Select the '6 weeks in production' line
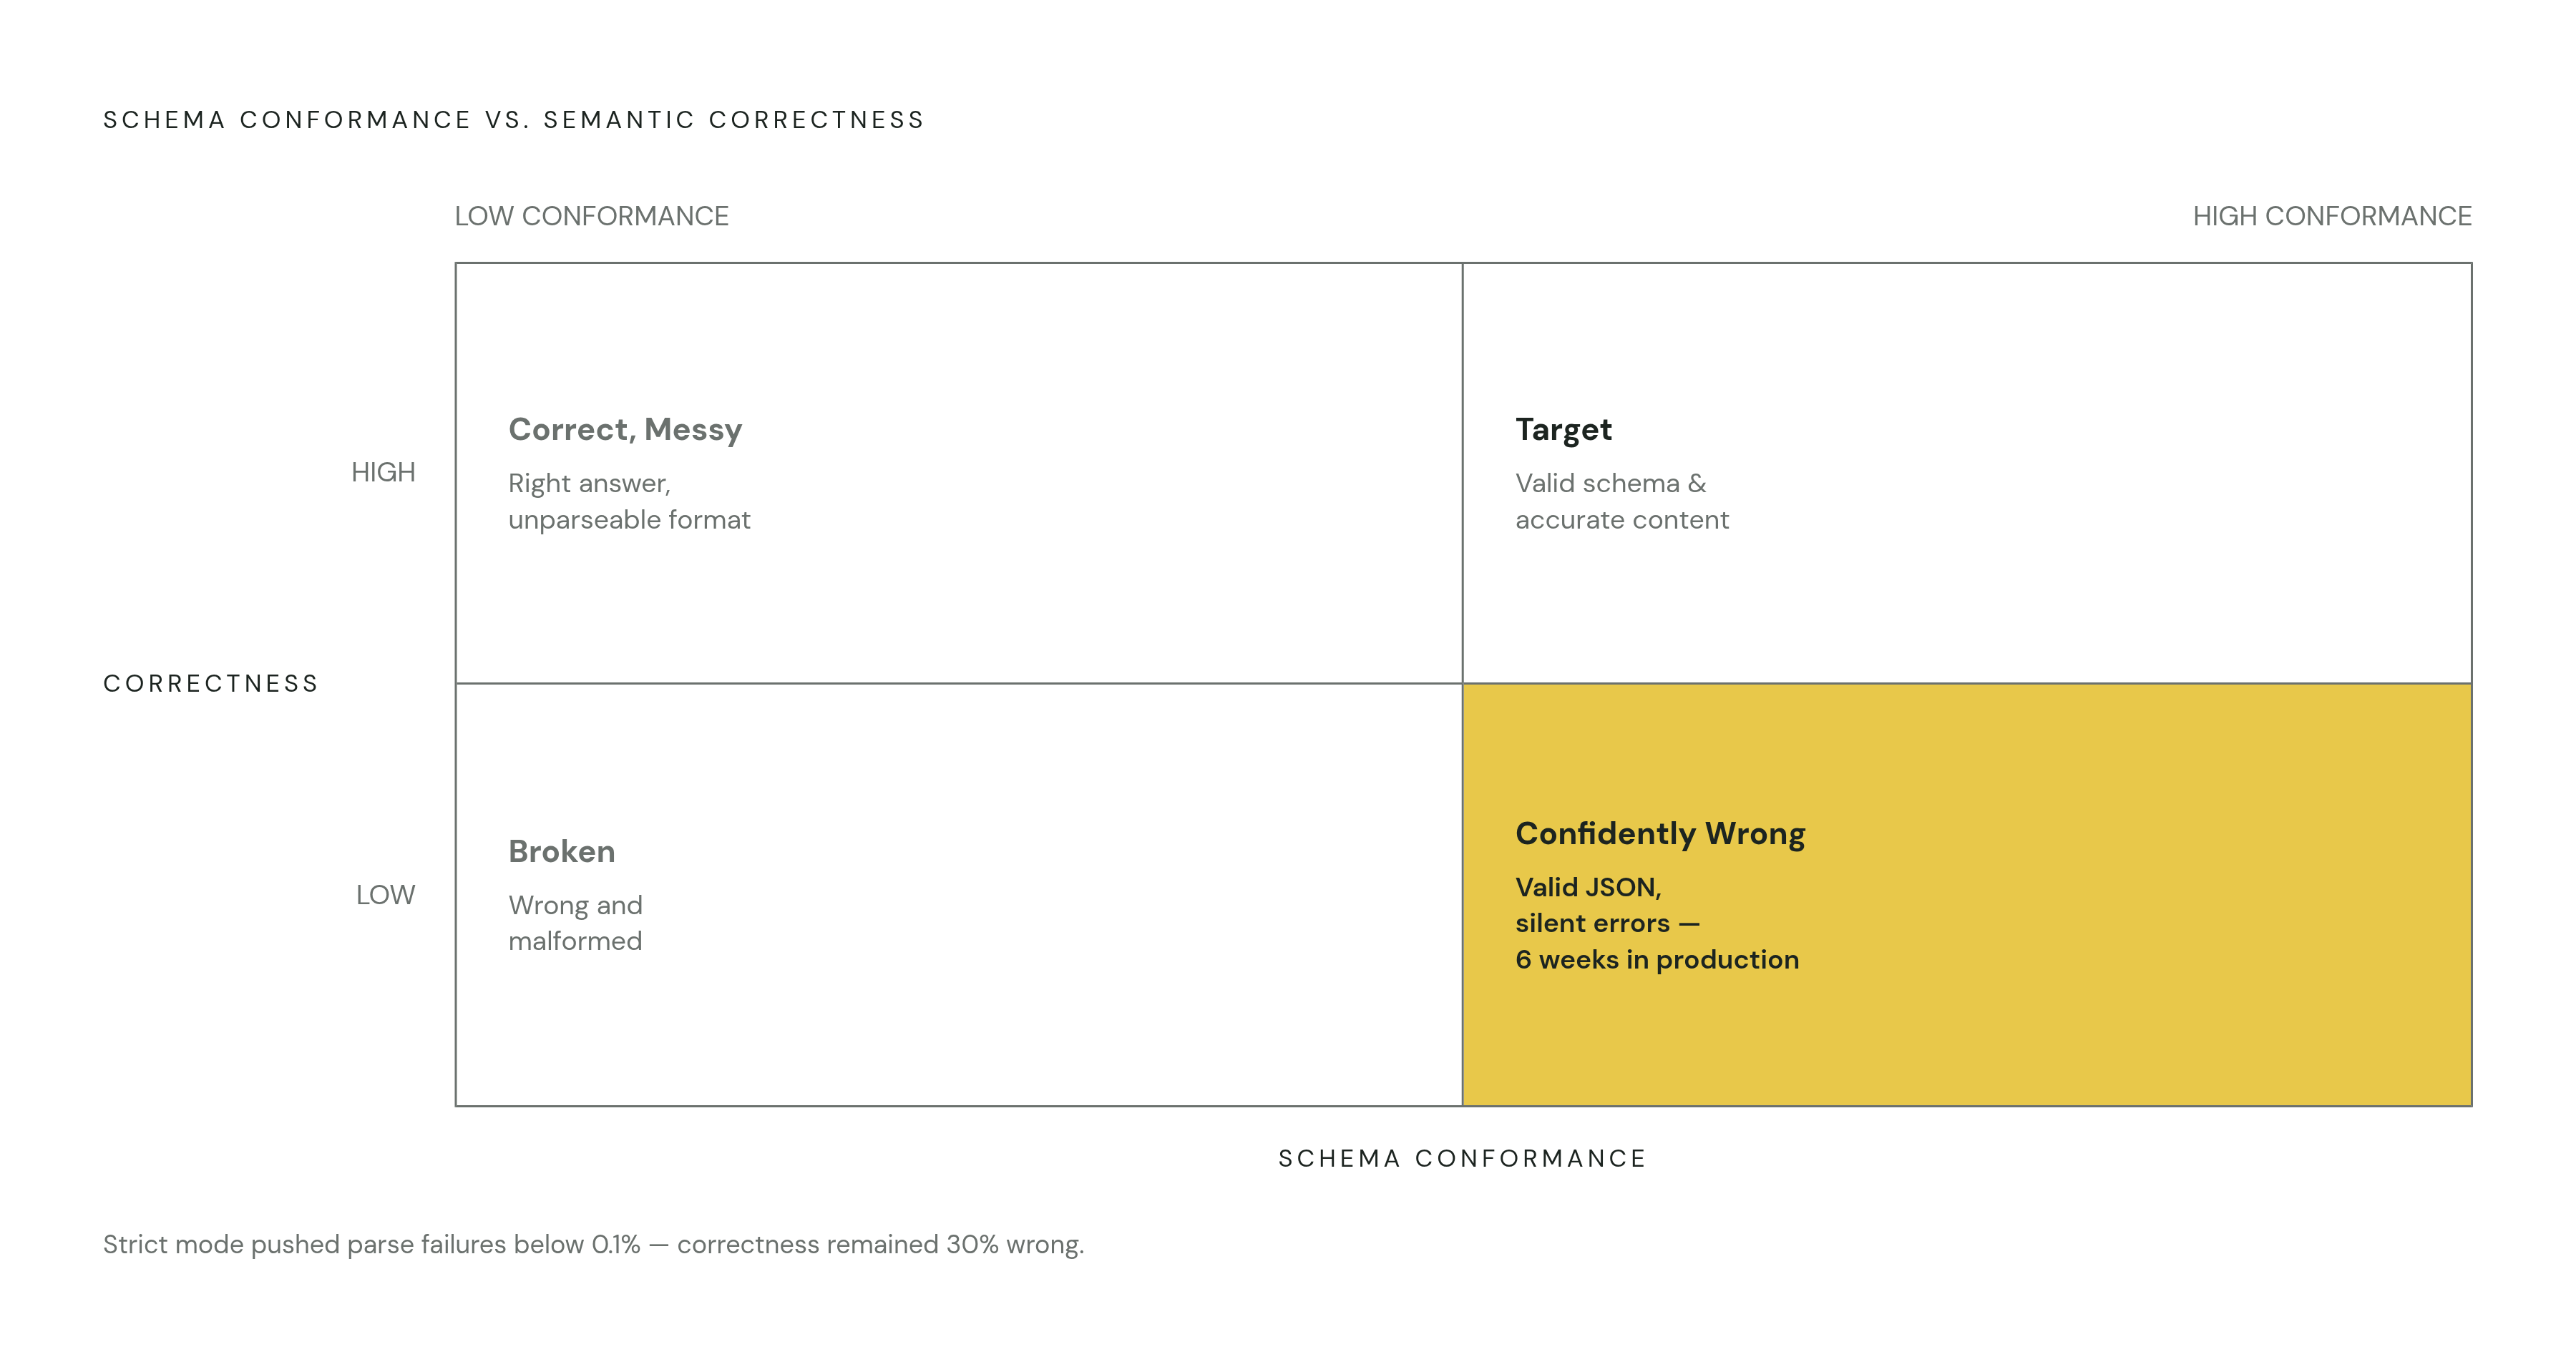The width and height of the screenshot is (2576, 1367). click(1657, 959)
